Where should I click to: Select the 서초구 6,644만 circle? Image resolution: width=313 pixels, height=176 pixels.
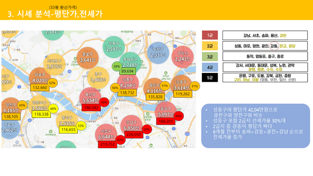pos(106,134)
